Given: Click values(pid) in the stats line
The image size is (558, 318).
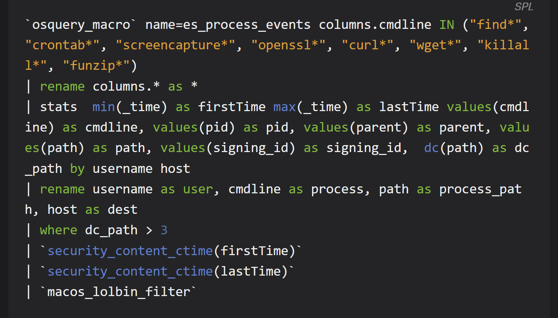Looking at the screenshot, I should (194, 128).
